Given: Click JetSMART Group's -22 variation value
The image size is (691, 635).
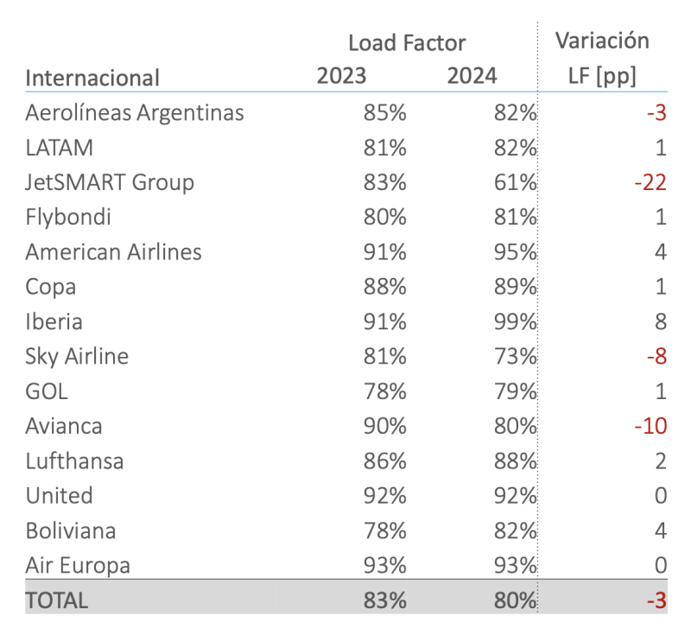Looking at the screenshot, I should pos(648,183).
